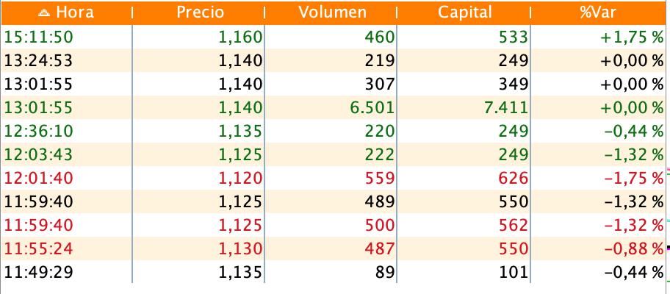Click the %Var column header

(x=598, y=12)
